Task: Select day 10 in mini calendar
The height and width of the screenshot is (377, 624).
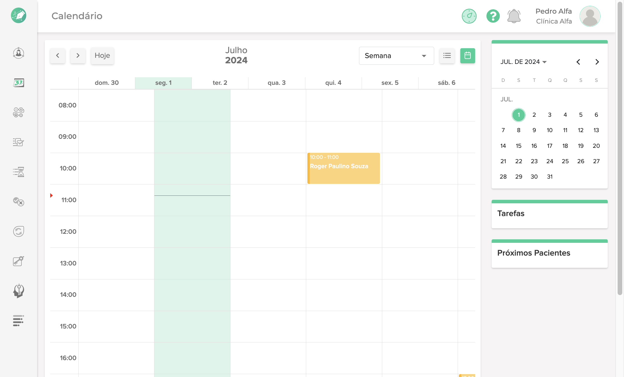Action: click(549, 130)
